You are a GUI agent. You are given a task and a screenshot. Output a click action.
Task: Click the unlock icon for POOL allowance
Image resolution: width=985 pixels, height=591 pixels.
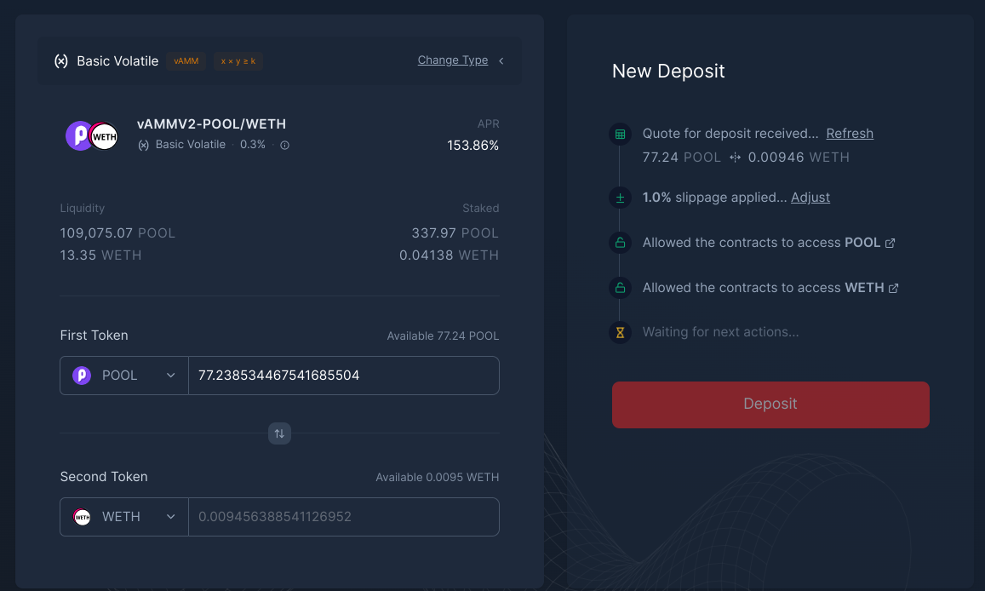coord(620,243)
